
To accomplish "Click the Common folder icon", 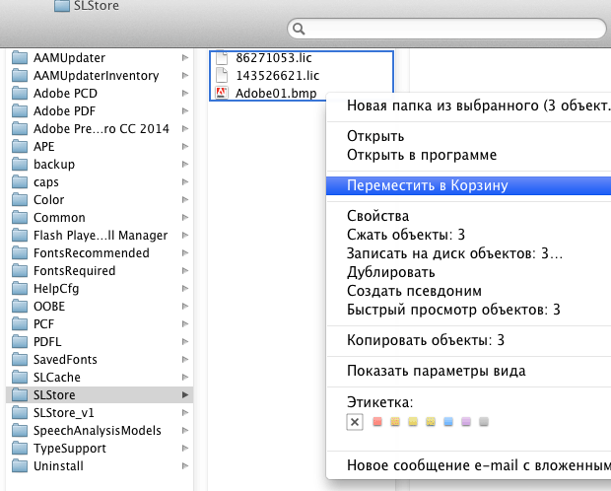I will [x=20, y=217].
